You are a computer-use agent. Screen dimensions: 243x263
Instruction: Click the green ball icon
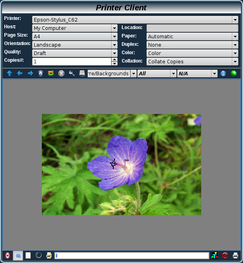[234, 73]
